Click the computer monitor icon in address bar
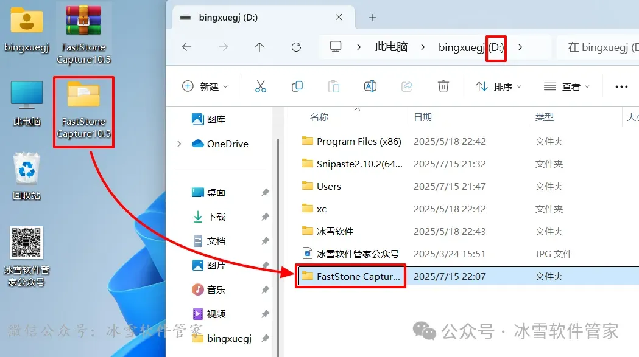Viewport: 639px width, 357px height. point(336,47)
